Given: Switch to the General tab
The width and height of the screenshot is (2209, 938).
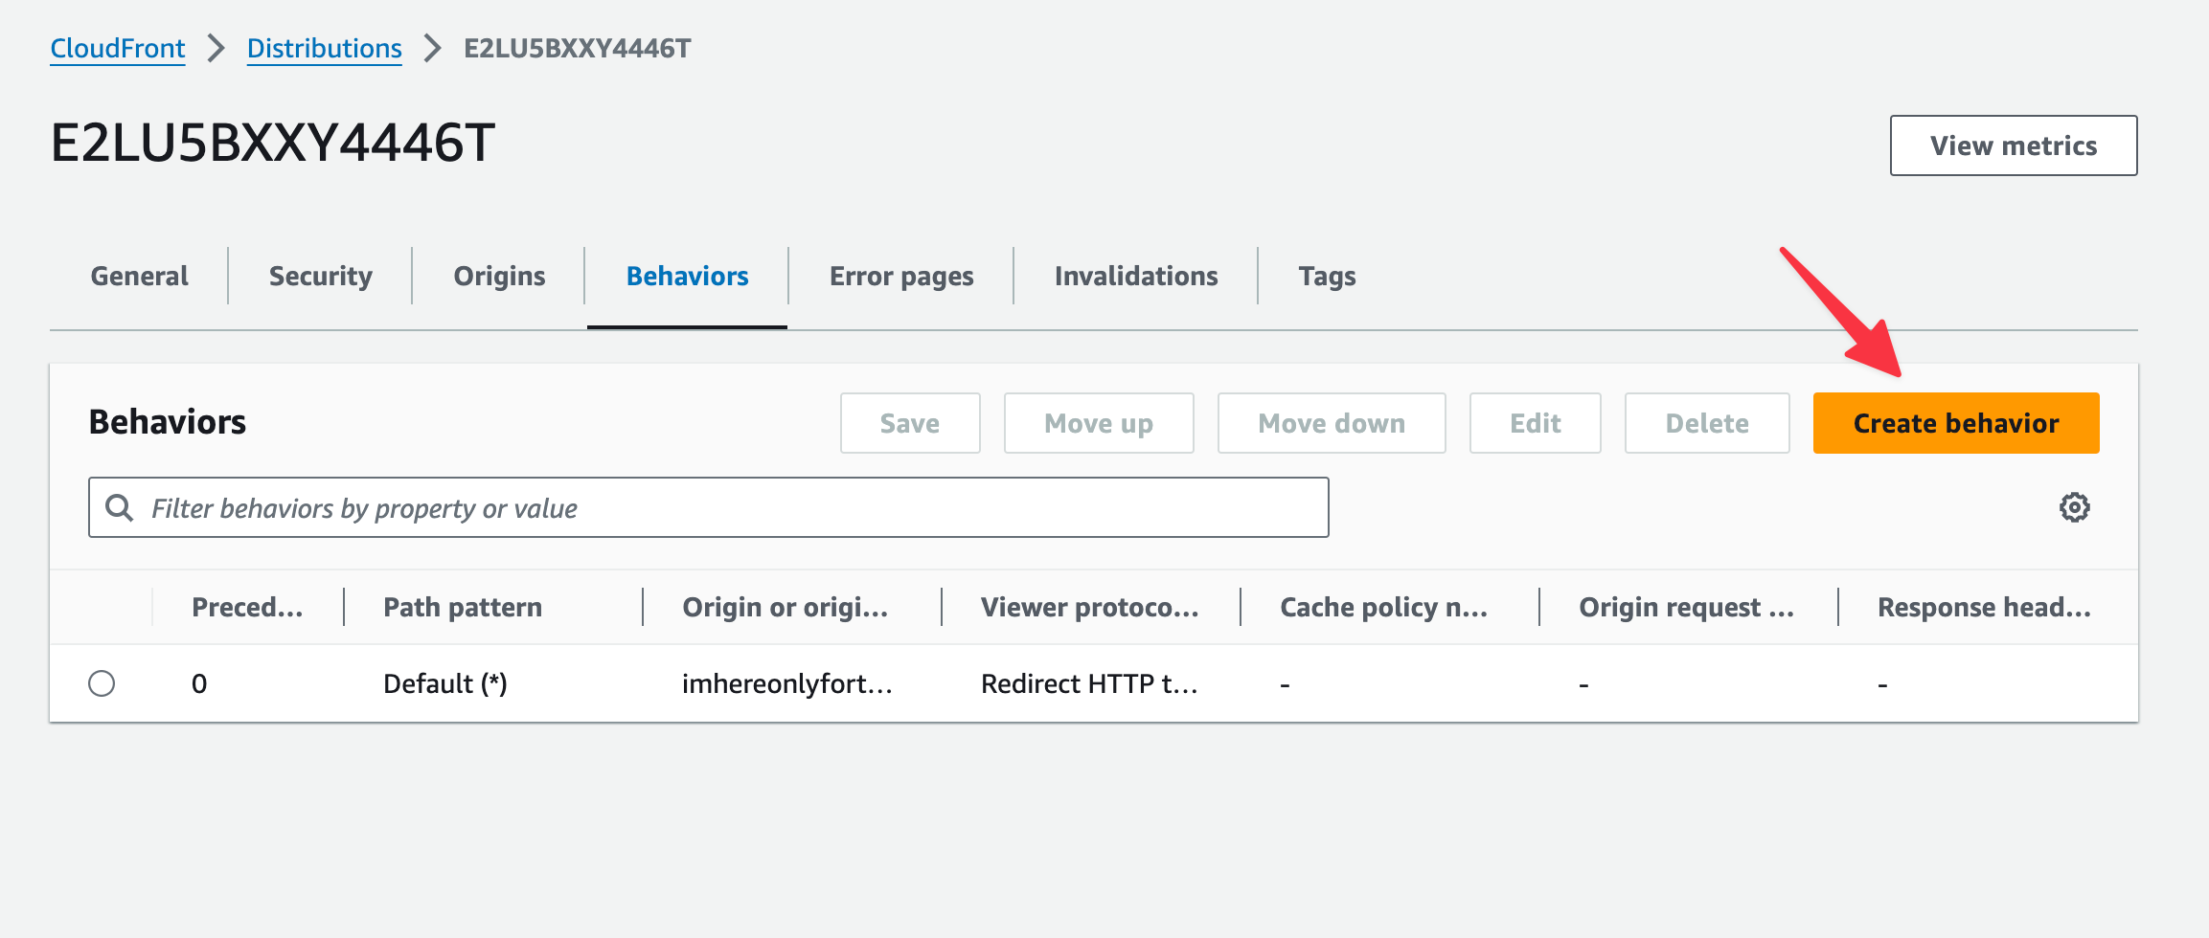Looking at the screenshot, I should pos(139,277).
